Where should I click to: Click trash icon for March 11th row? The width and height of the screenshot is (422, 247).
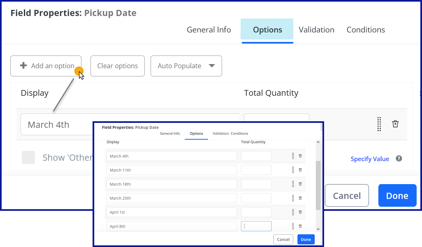coord(300,170)
